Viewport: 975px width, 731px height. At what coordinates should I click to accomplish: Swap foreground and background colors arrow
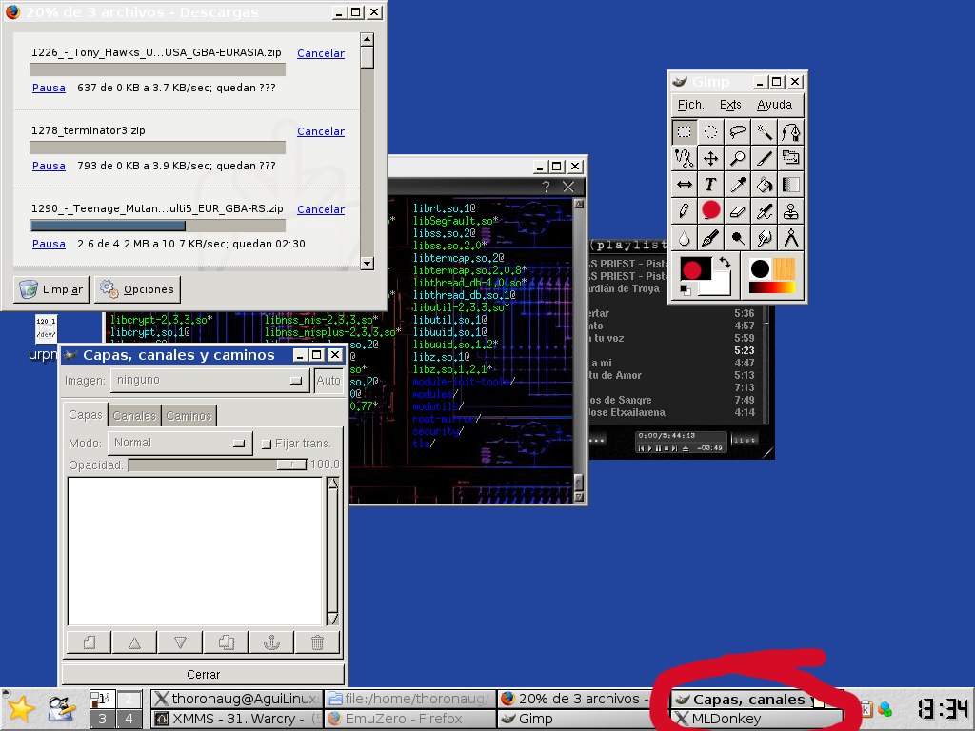click(725, 263)
